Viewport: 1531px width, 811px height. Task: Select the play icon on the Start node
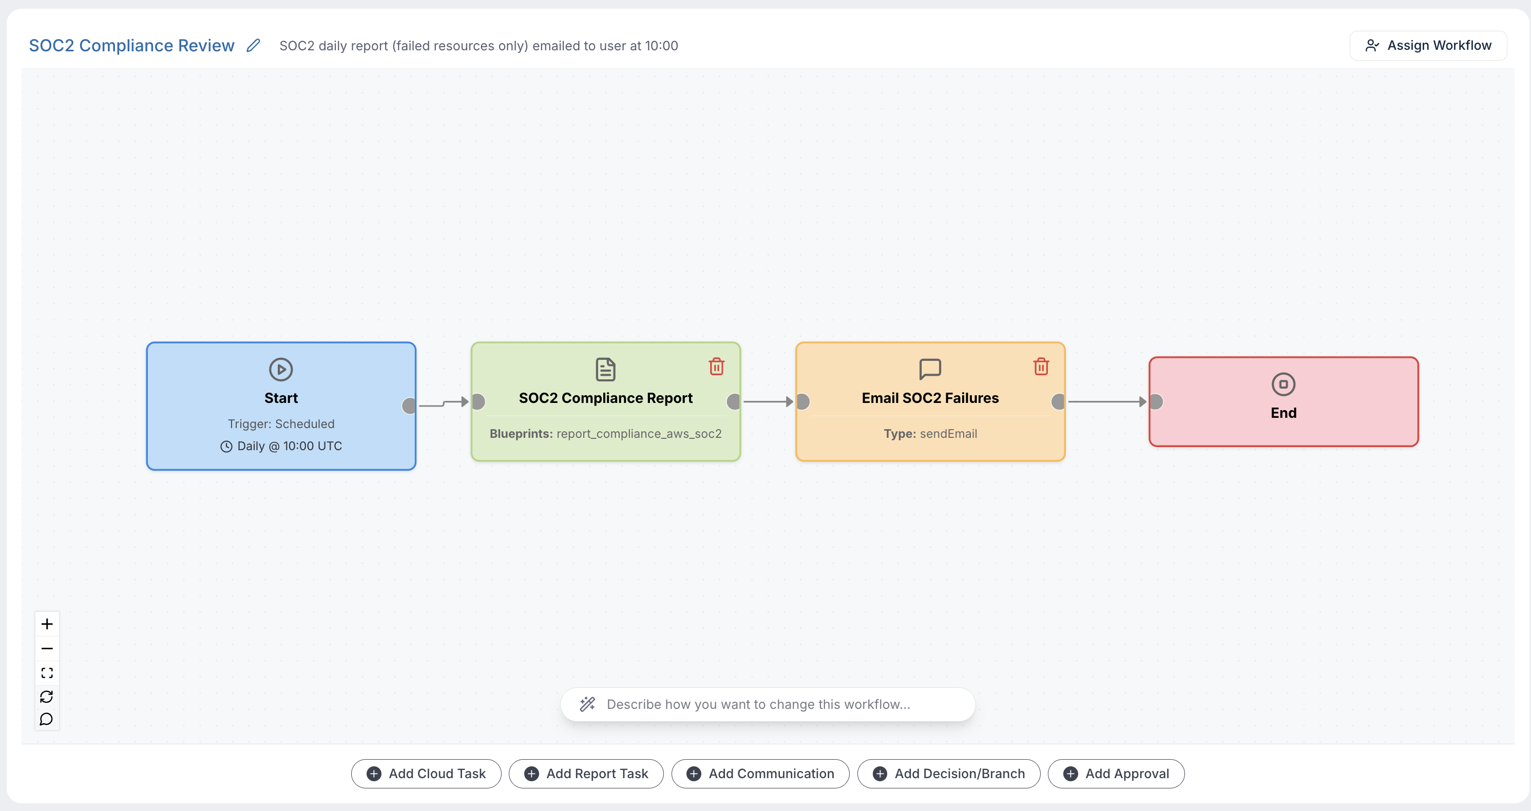point(280,369)
